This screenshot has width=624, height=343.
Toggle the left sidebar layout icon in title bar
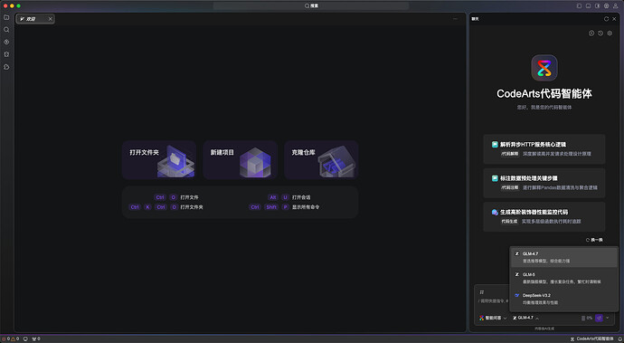coord(579,6)
